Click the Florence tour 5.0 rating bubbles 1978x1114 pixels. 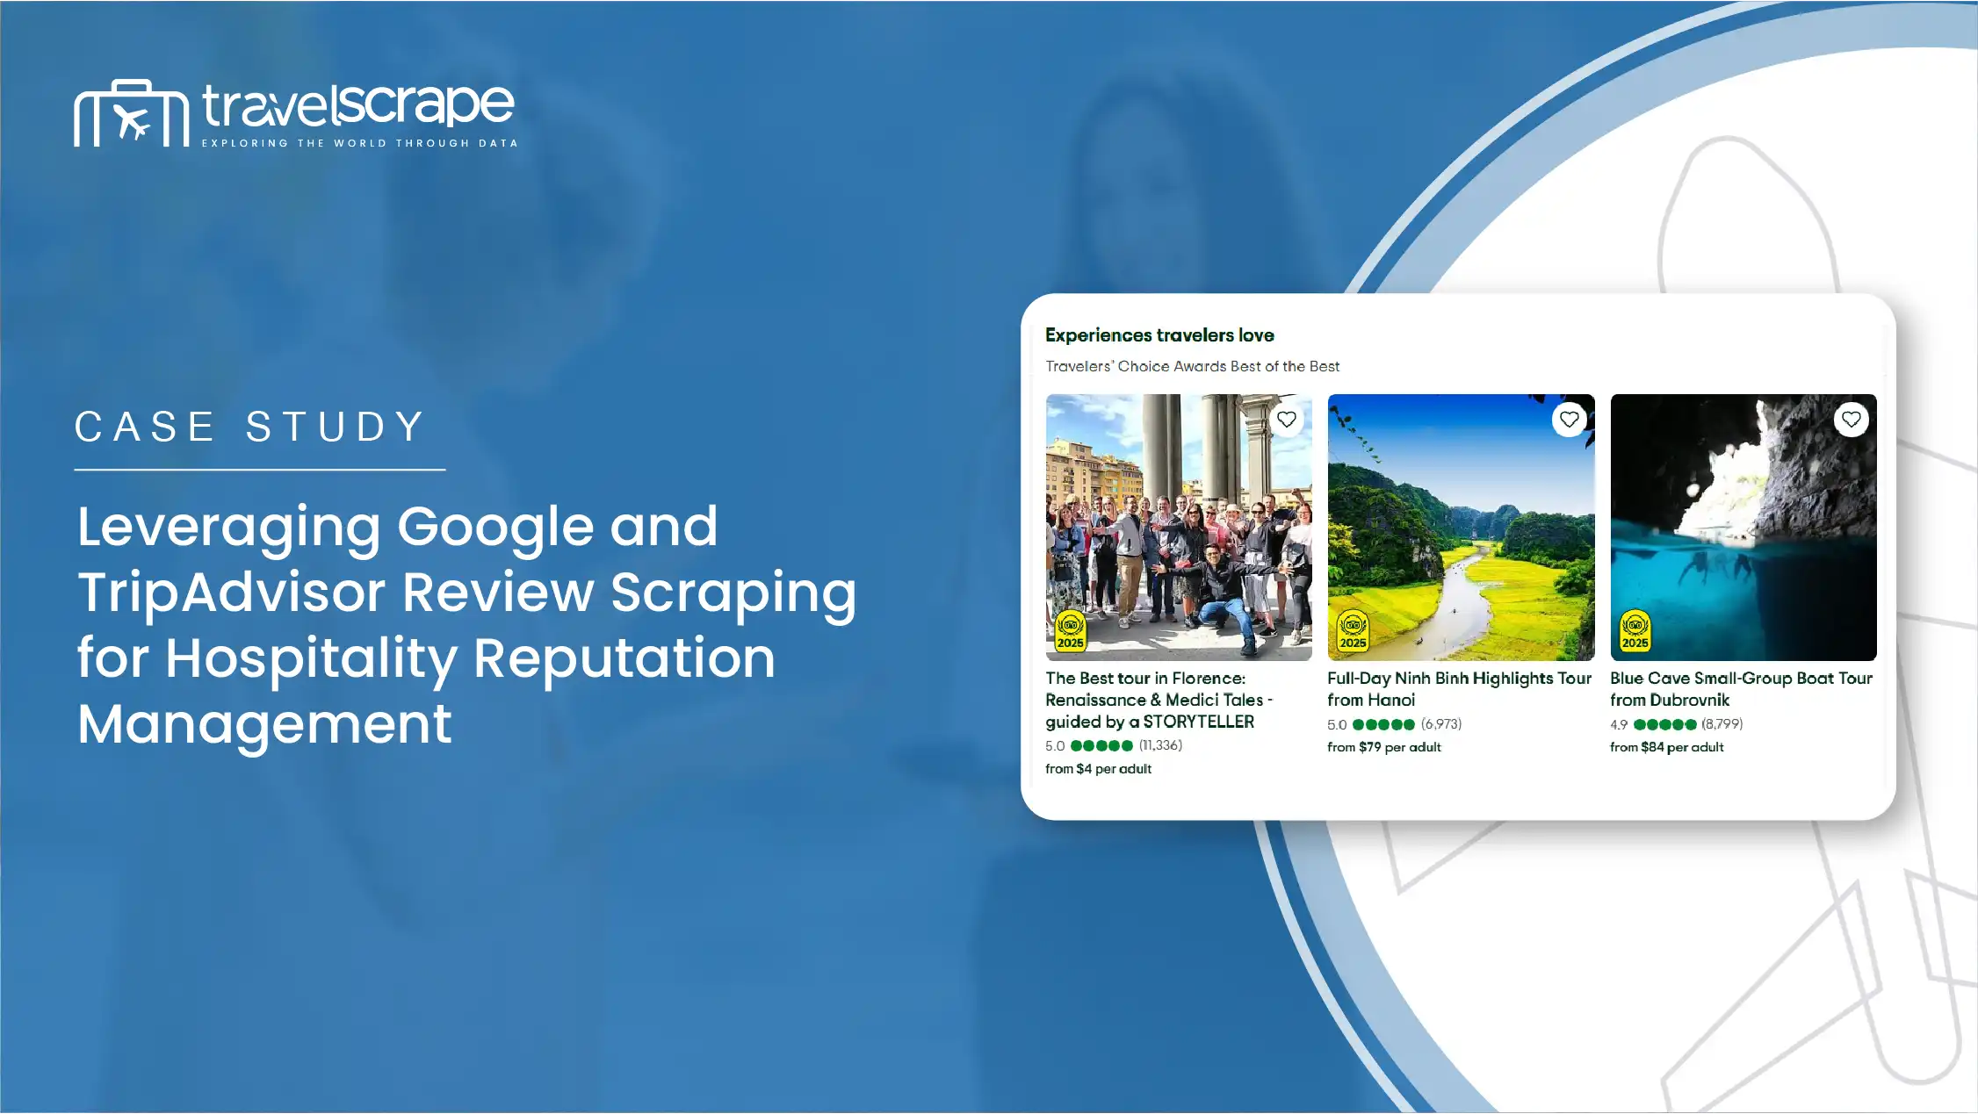pos(1101,745)
